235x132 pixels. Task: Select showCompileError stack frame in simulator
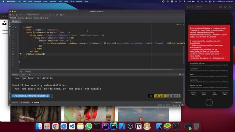[209, 64]
